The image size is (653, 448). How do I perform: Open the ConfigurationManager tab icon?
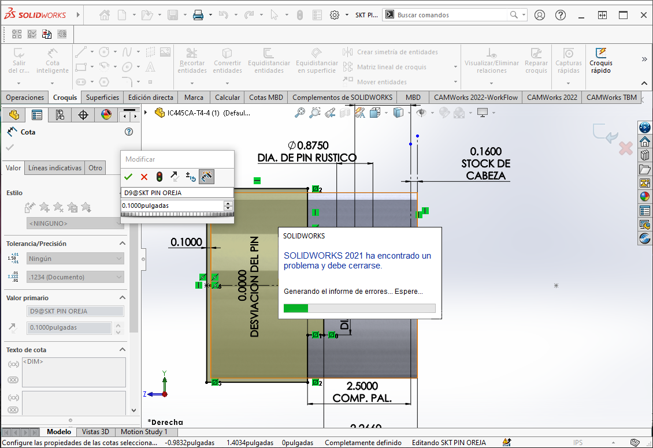(x=60, y=115)
